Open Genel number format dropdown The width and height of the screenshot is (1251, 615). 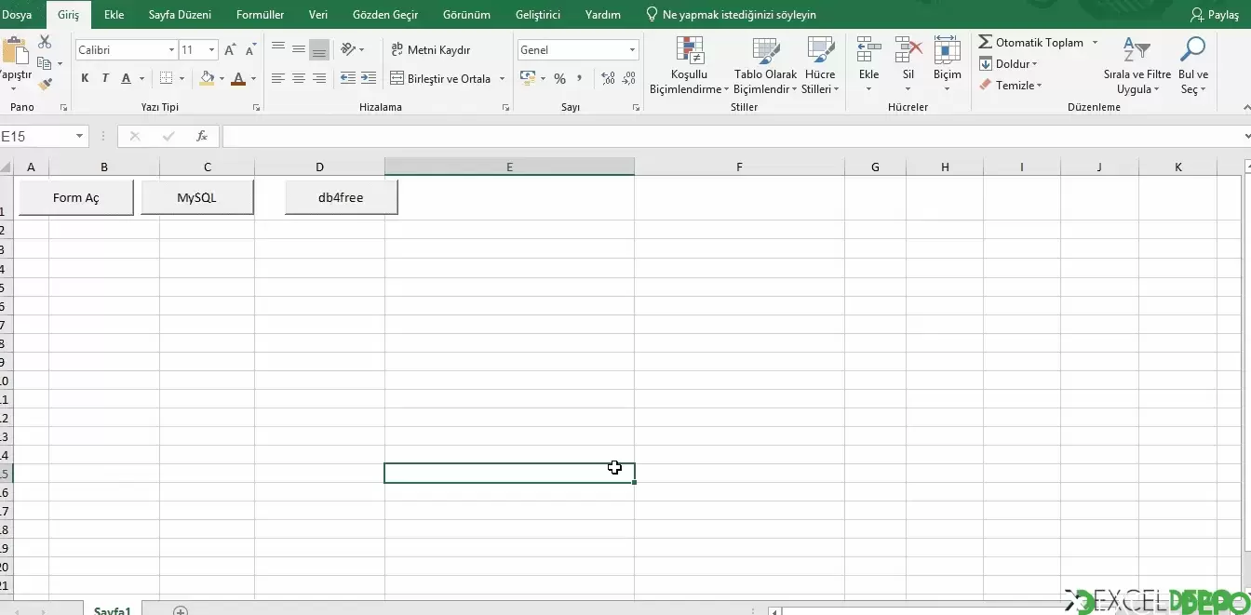(x=632, y=50)
